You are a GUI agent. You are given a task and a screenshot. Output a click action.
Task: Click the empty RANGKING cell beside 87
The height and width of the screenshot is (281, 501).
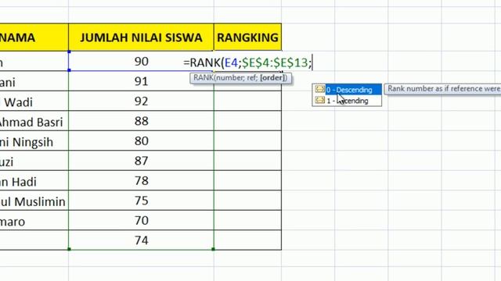(x=247, y=161)
